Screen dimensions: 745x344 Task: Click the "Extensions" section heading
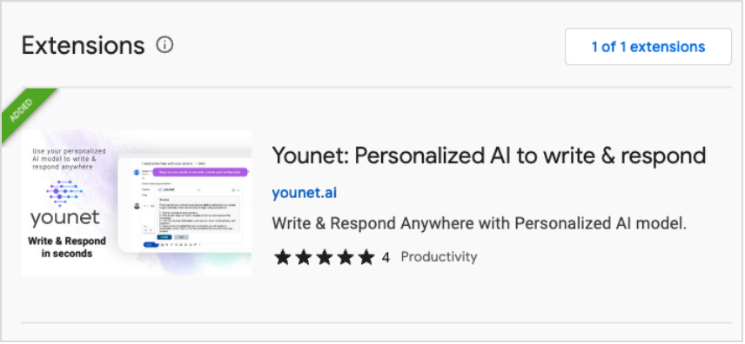point(84,45)
